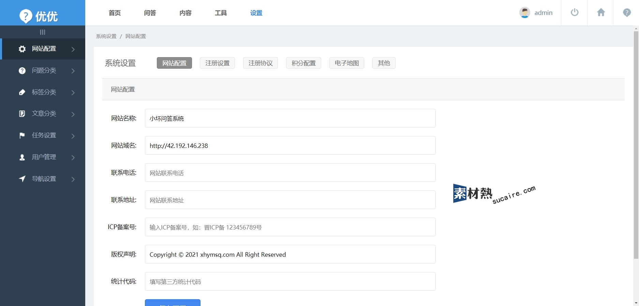Open the 问答 top menu
Viewport: 639px width, 306px height.
150,13
